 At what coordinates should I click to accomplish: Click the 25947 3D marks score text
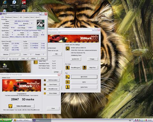click(x=23, y=99)
